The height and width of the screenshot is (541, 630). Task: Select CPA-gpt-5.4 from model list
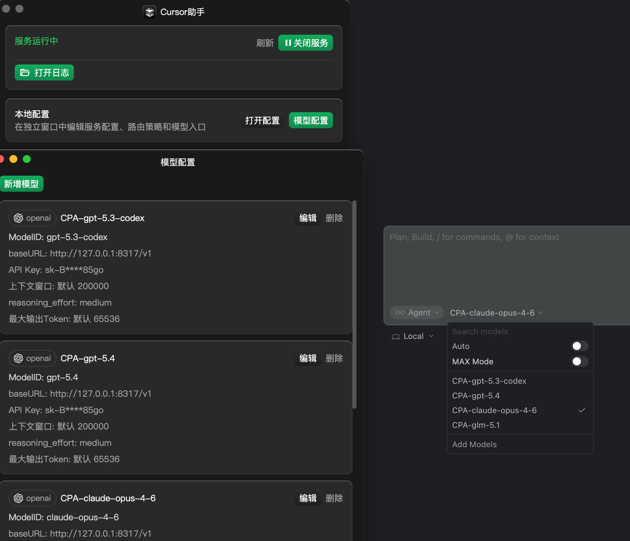[520, 396]
